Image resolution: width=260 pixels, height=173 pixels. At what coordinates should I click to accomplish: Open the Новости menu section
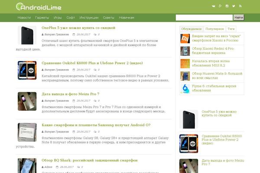pos(24,18)
